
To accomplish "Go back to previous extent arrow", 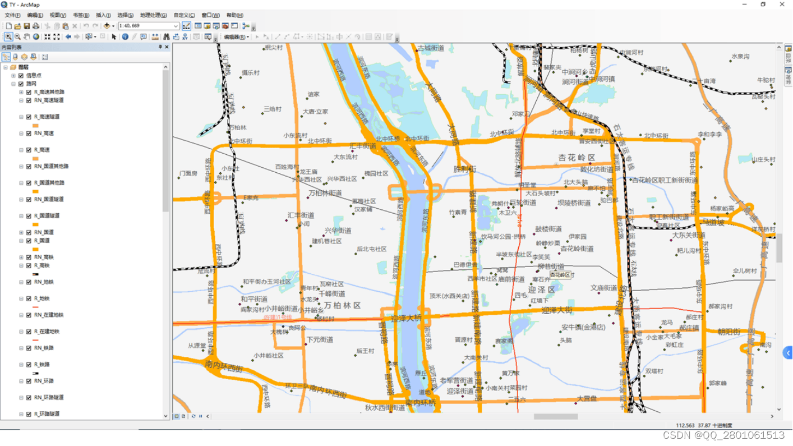I will click(x=68, y=37).
